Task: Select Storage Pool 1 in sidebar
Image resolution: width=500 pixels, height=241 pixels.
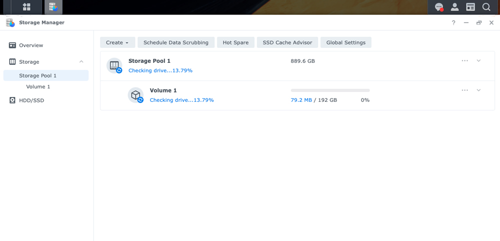Action: click(46, 75)
